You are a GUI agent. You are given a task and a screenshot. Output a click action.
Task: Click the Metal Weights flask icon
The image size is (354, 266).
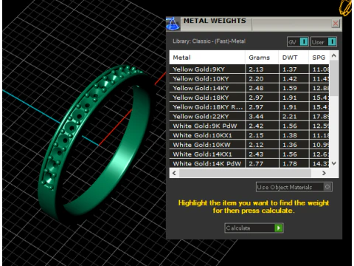(x=173, y=24)
